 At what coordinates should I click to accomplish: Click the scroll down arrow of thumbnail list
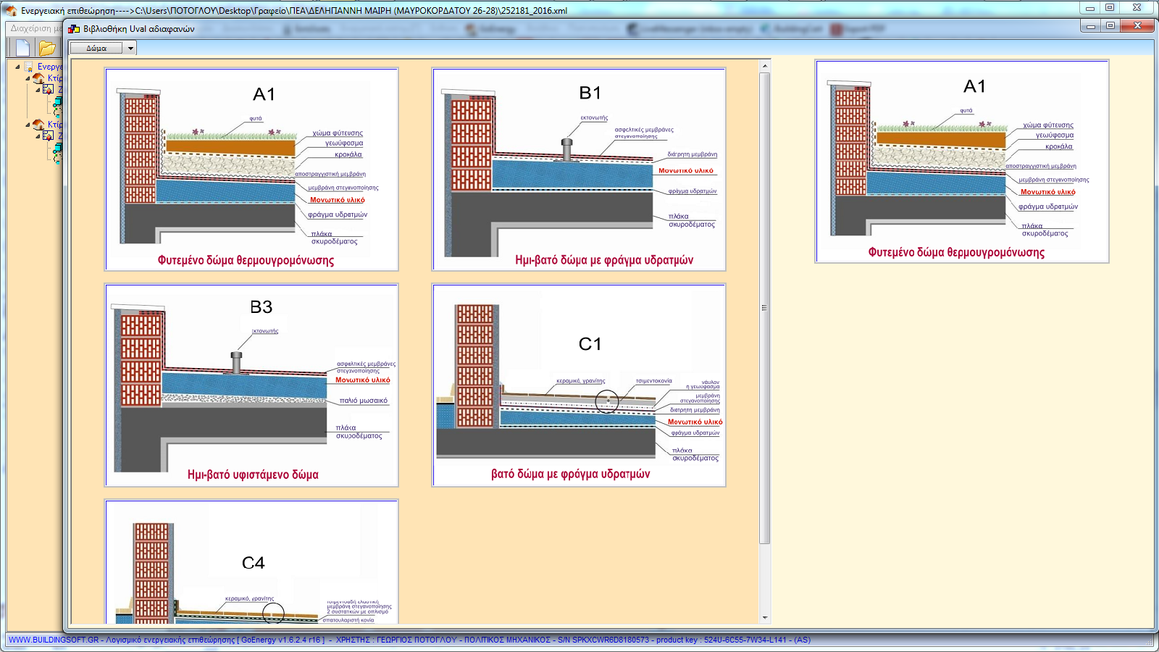(x=765, y=618)
